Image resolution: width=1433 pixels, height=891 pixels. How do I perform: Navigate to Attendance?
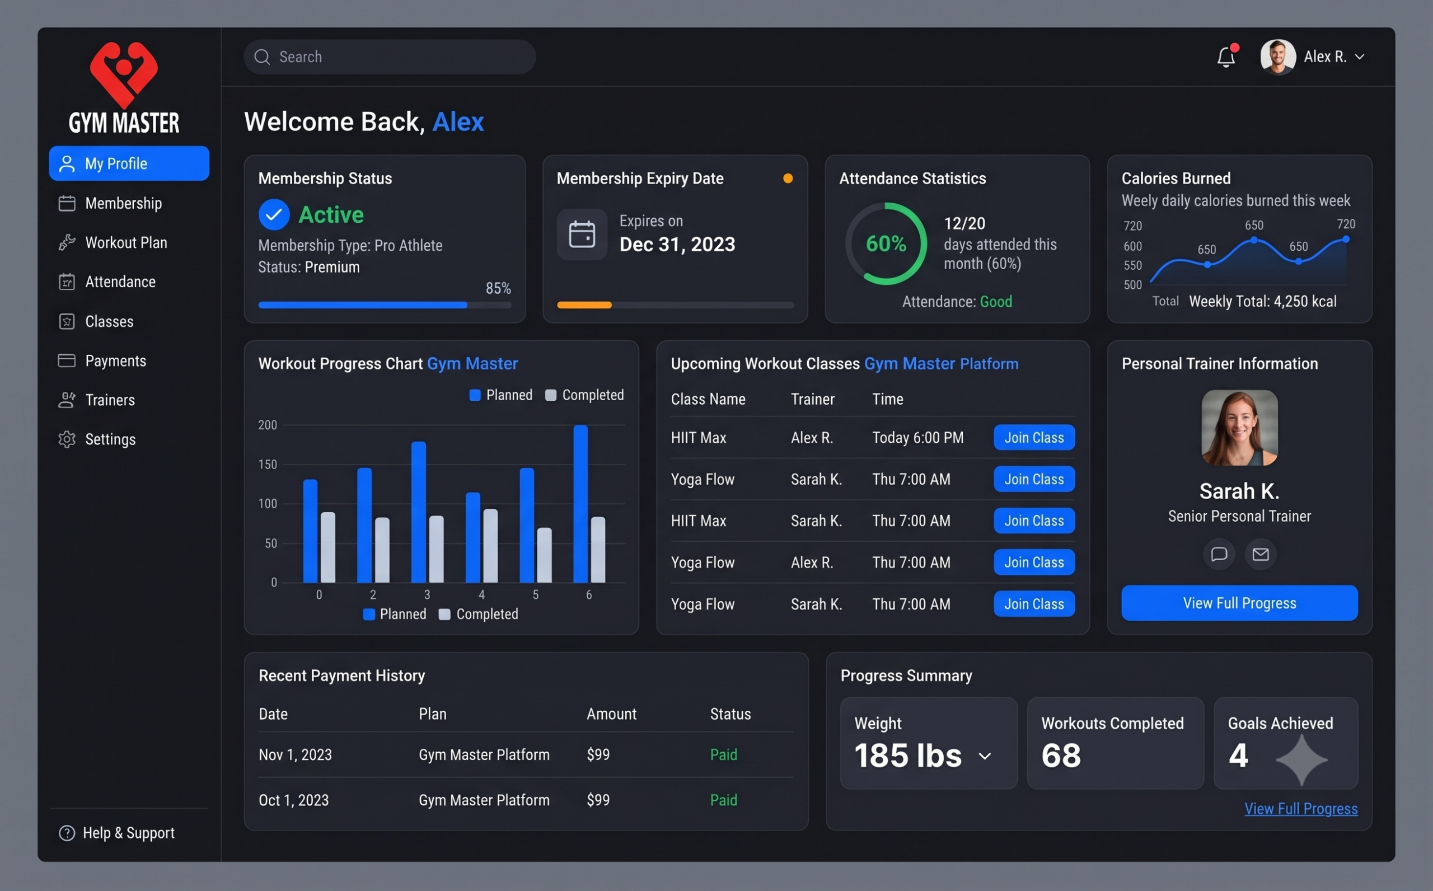[129, 282]
